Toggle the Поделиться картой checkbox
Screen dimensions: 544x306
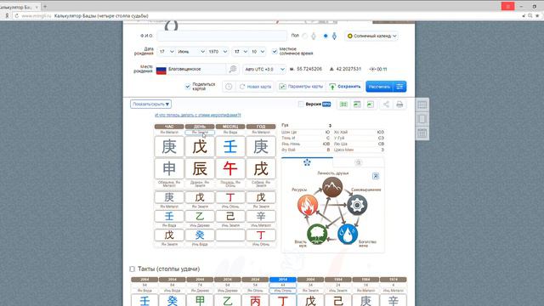click(x=188, y=87)
